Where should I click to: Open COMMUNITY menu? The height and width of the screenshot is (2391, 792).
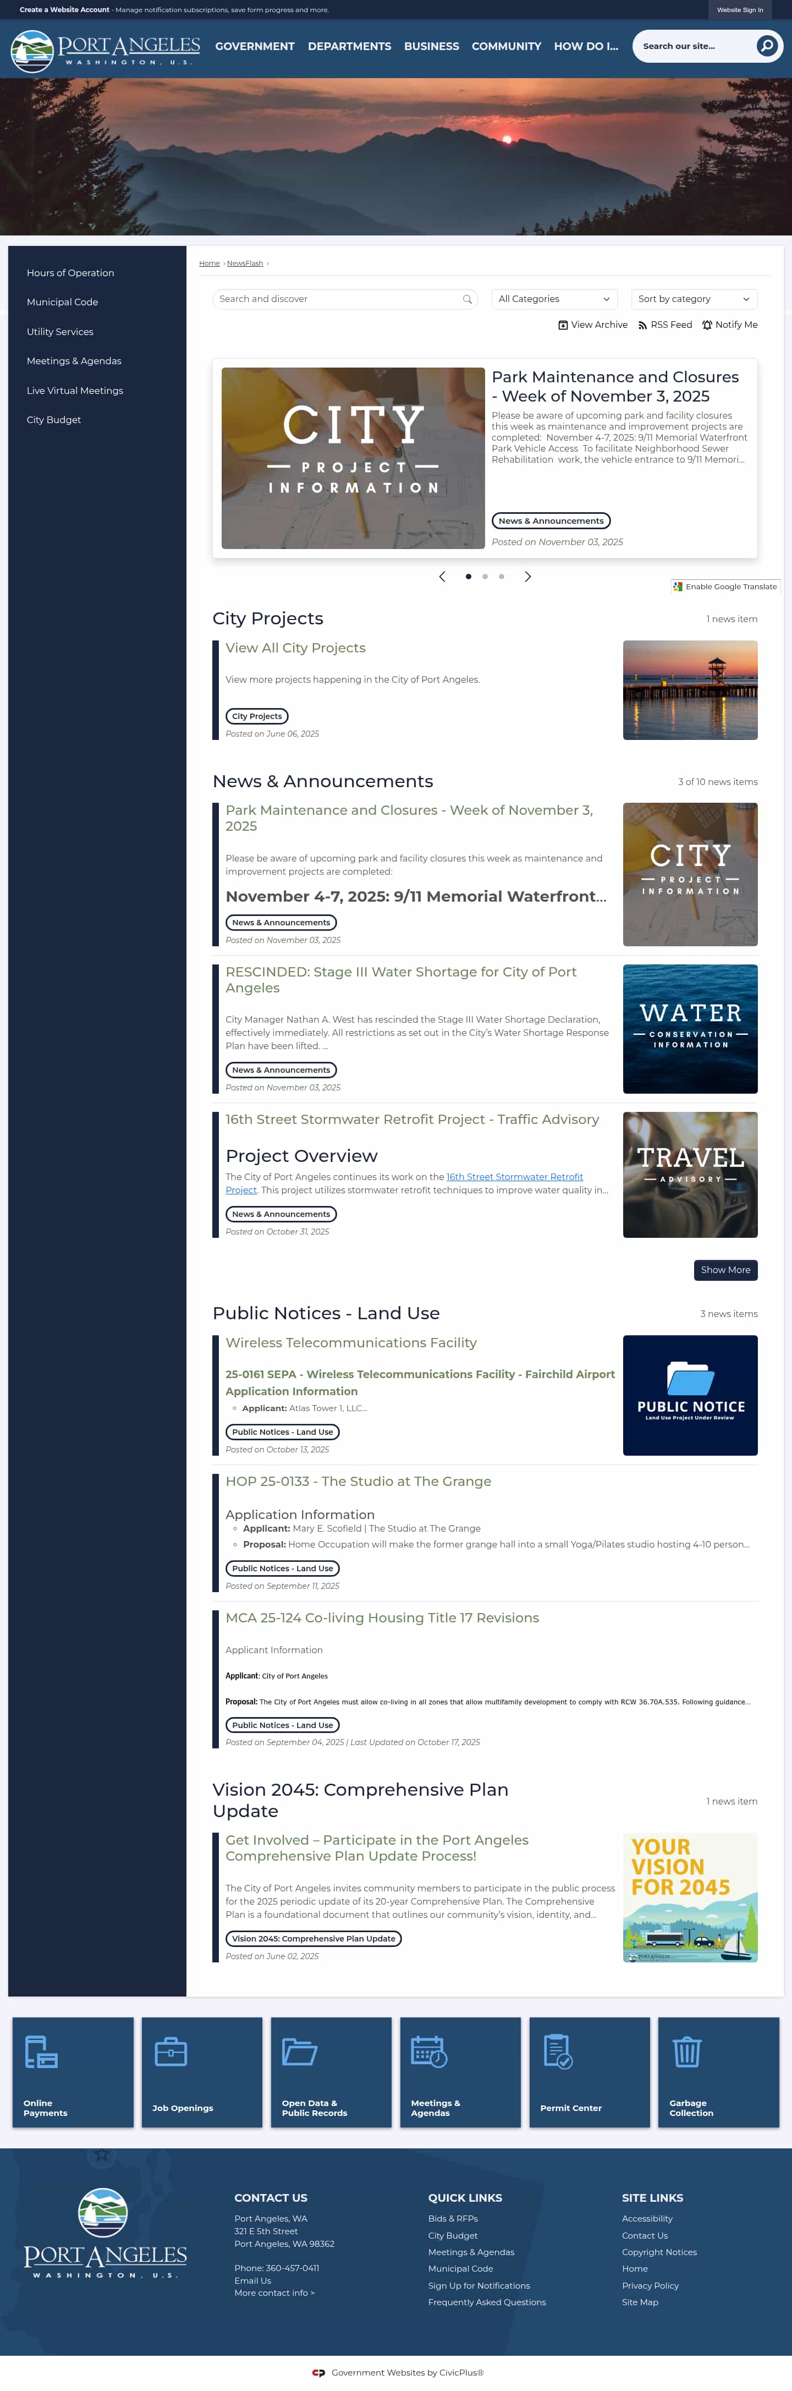coord(507,46)
